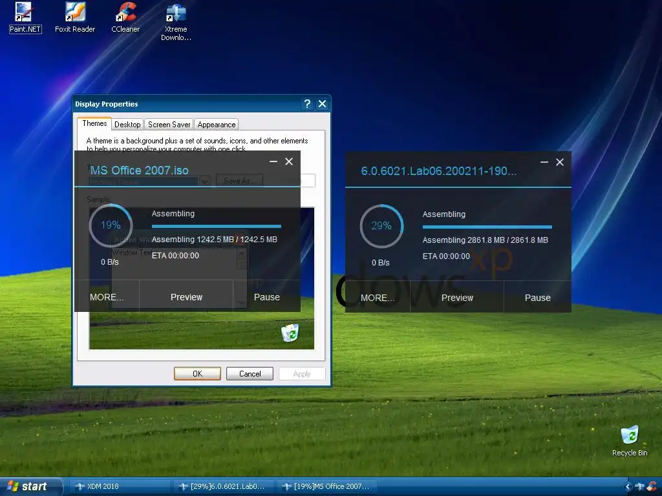Expand hidden system tray icons arrow

[628, 487]
